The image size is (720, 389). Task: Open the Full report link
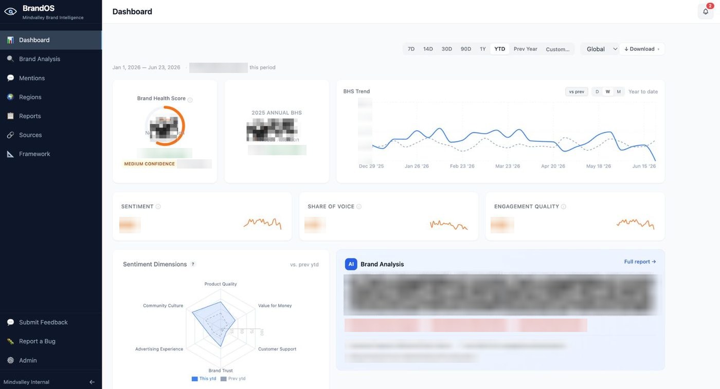(x=640, y=262)
